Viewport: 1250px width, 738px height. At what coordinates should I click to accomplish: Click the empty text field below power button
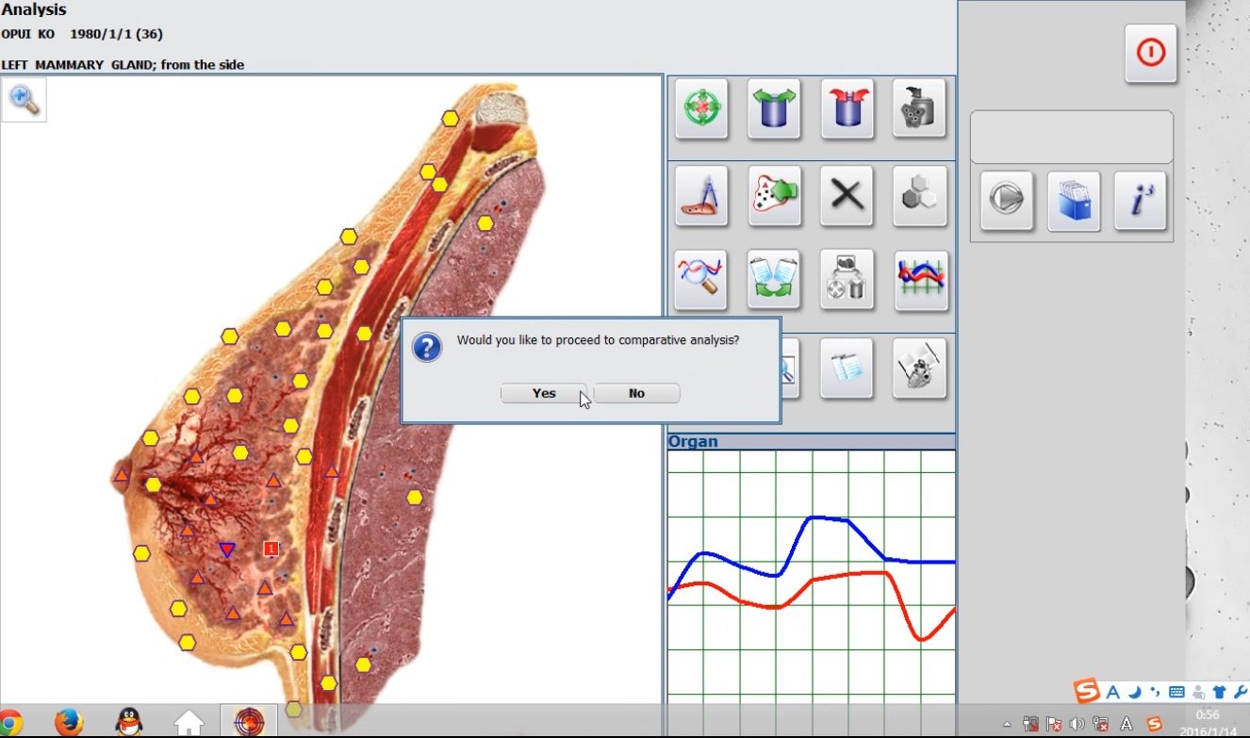pyautogui.click(x=1072, y=138)
